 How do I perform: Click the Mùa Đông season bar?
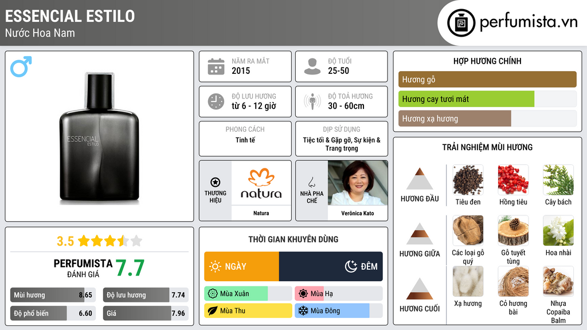pyautogui.click(x=338, y=311)
